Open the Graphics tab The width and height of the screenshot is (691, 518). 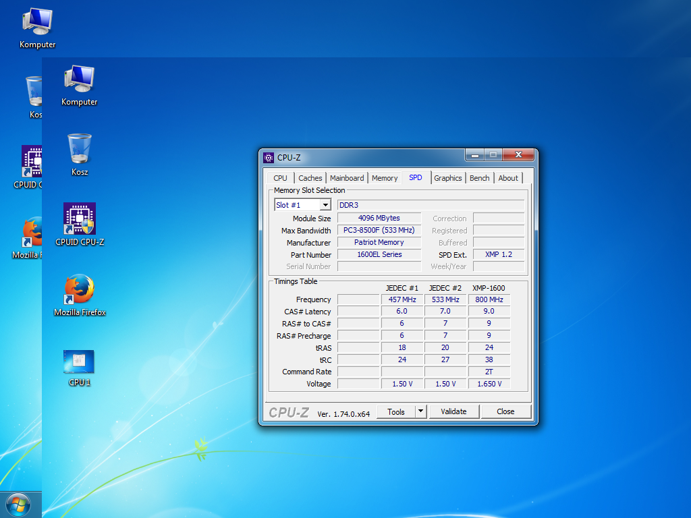click(x=448, y=178)
